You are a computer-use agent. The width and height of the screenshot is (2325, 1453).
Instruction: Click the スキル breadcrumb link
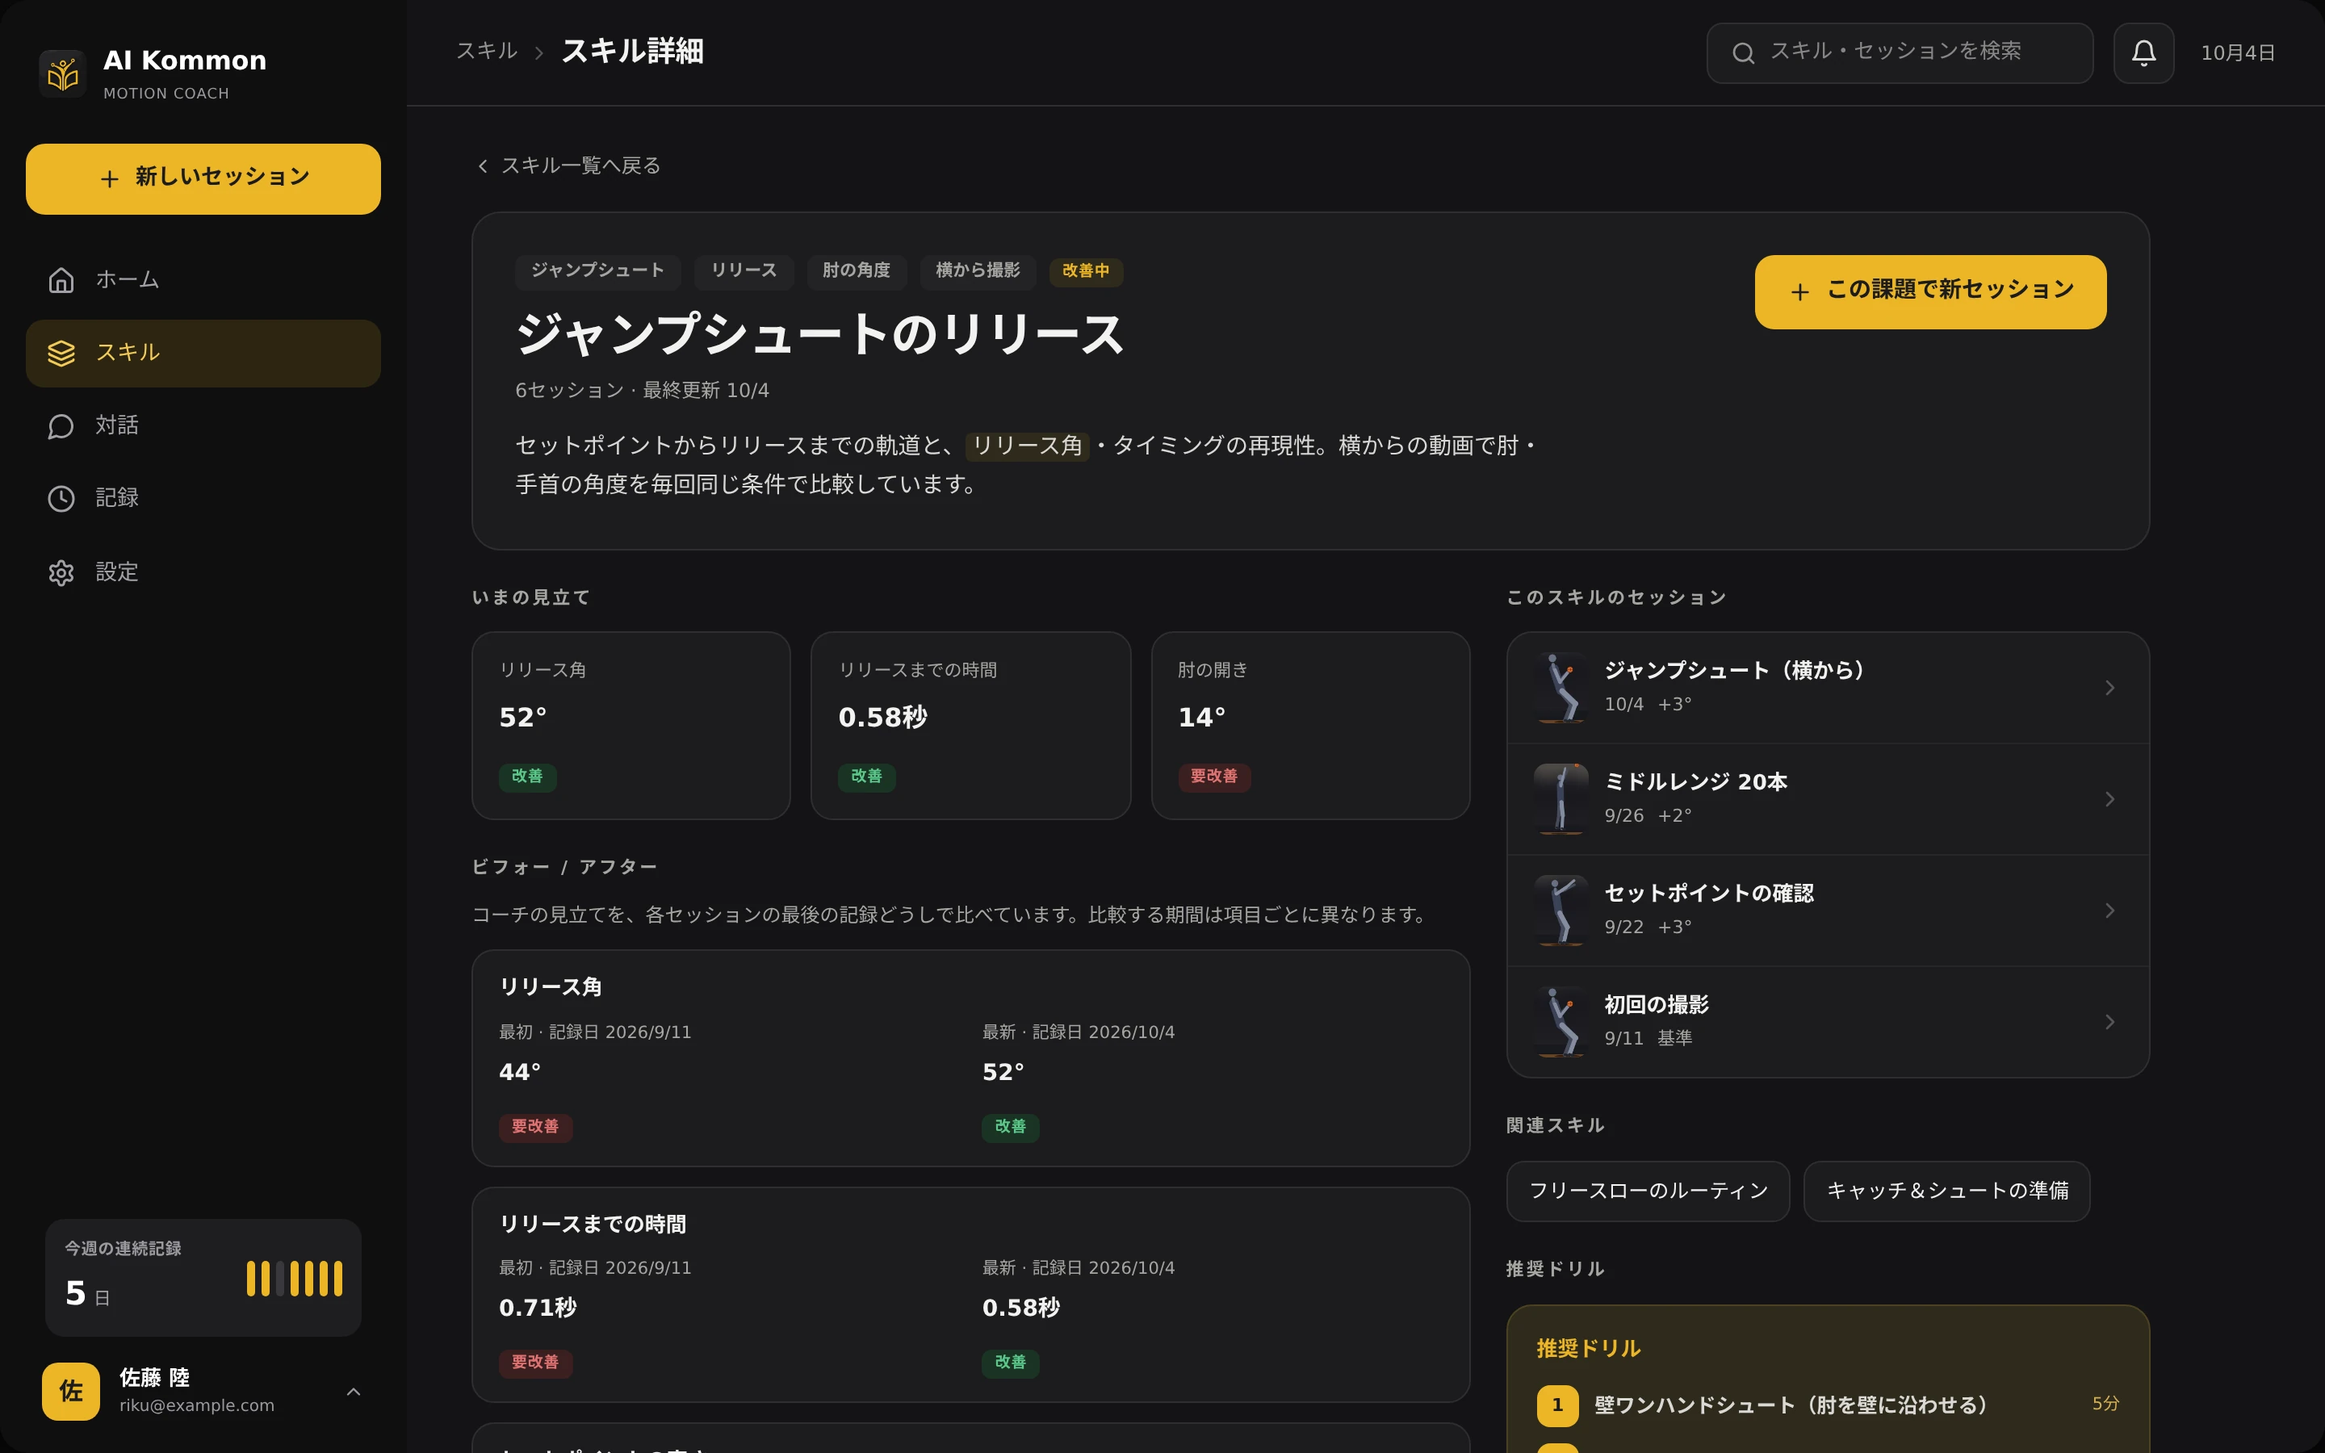pyautogui.click(x=486, y=51)
